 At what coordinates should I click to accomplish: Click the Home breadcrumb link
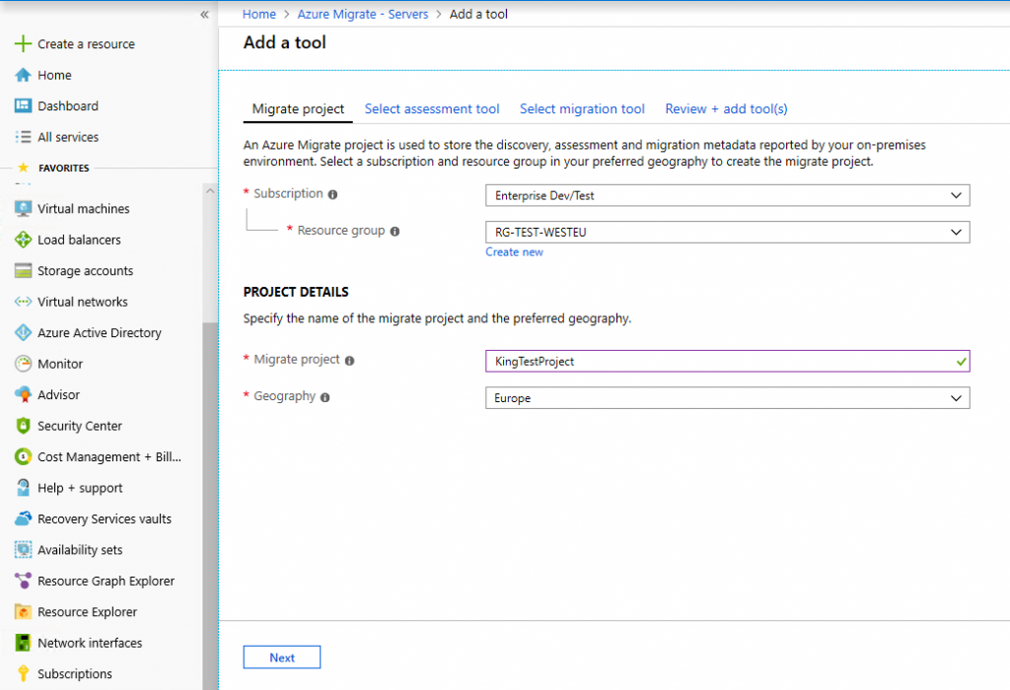pos(259,14)
